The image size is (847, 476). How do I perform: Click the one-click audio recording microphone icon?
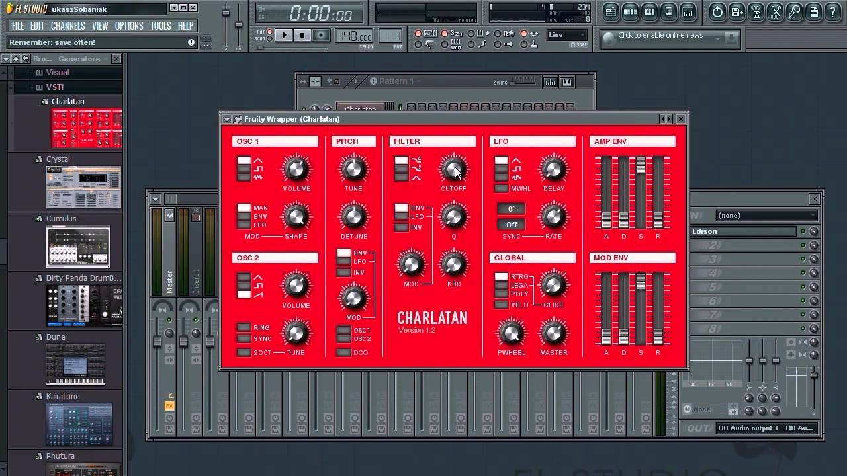pyautogui.click(x=794, y=11)
